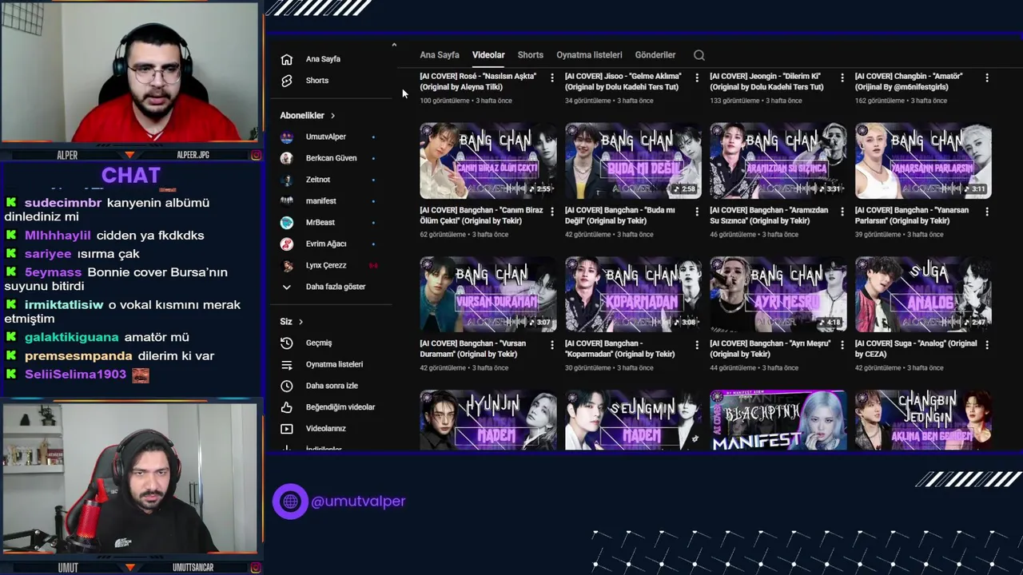
Task: Open Aramızdan Su Sızınca video title
Action: [769, 216]
